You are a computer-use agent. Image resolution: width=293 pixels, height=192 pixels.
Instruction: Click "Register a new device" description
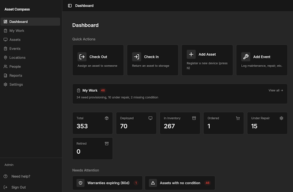[207, 65]
